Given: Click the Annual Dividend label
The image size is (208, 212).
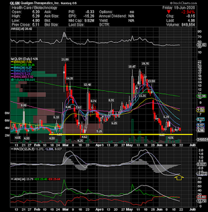Looking at the screenshot, I should (x=113, y=16).
